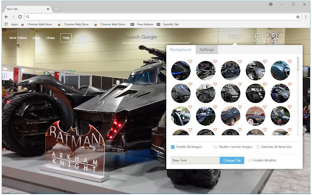Open the Chrome profile avatar icon

(271, 4)
